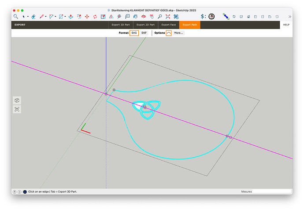304x209 pixels.
Task: Click the wavy lines with gear icon
Action: click(x=176, y=17)
